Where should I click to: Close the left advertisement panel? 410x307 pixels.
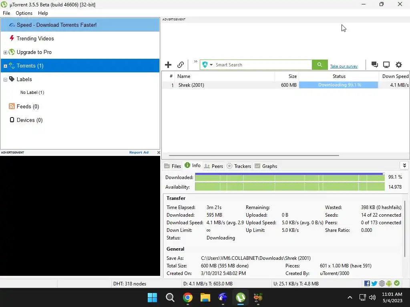pyautogui.click(x=159, y=152)
